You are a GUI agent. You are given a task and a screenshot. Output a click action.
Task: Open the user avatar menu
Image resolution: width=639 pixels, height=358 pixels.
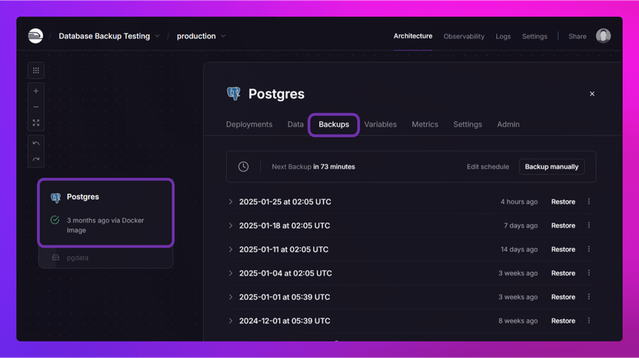[x=603, y=36]
